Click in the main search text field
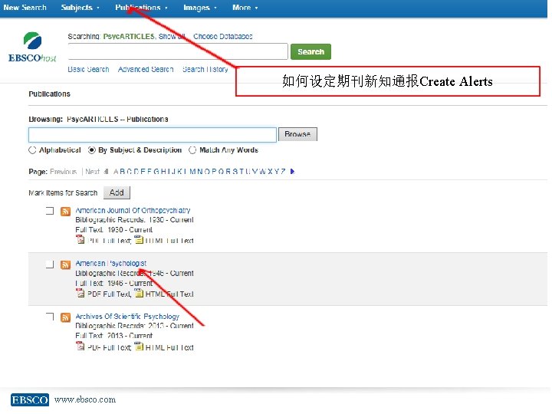The image size is (552, 414). point(178,51)
